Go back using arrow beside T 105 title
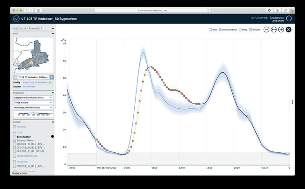Screen dimensions: 305x189 [22, 19]
